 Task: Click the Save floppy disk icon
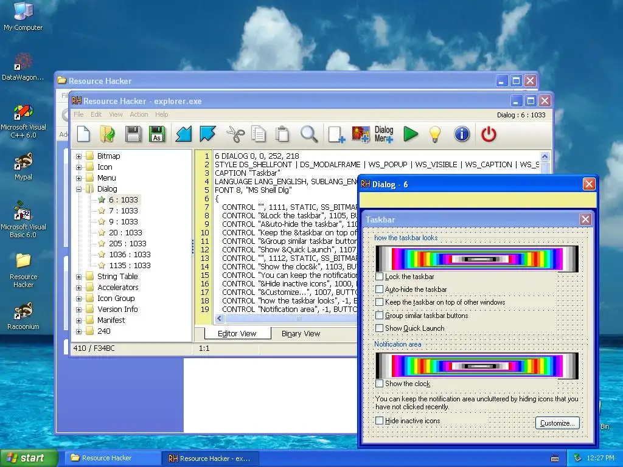click(133, 134)
